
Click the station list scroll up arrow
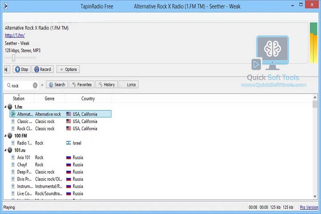point(315,98)
